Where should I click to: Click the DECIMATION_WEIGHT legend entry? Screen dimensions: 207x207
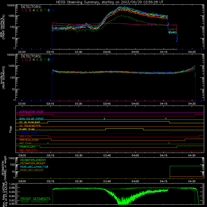(33, 163)
